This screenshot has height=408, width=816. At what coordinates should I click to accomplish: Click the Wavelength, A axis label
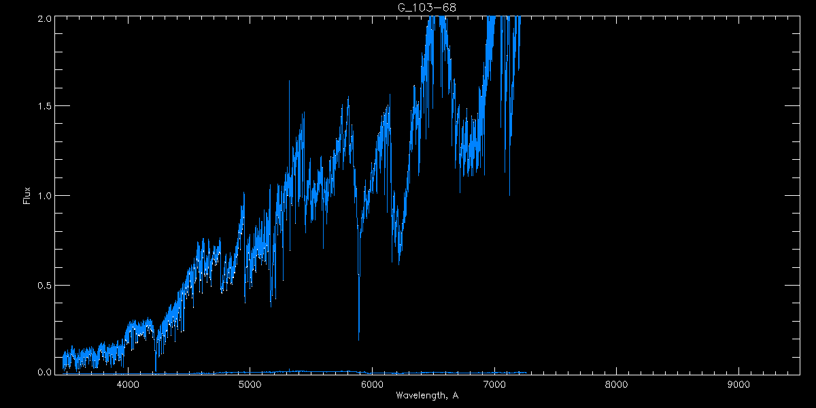pos(426,395)
